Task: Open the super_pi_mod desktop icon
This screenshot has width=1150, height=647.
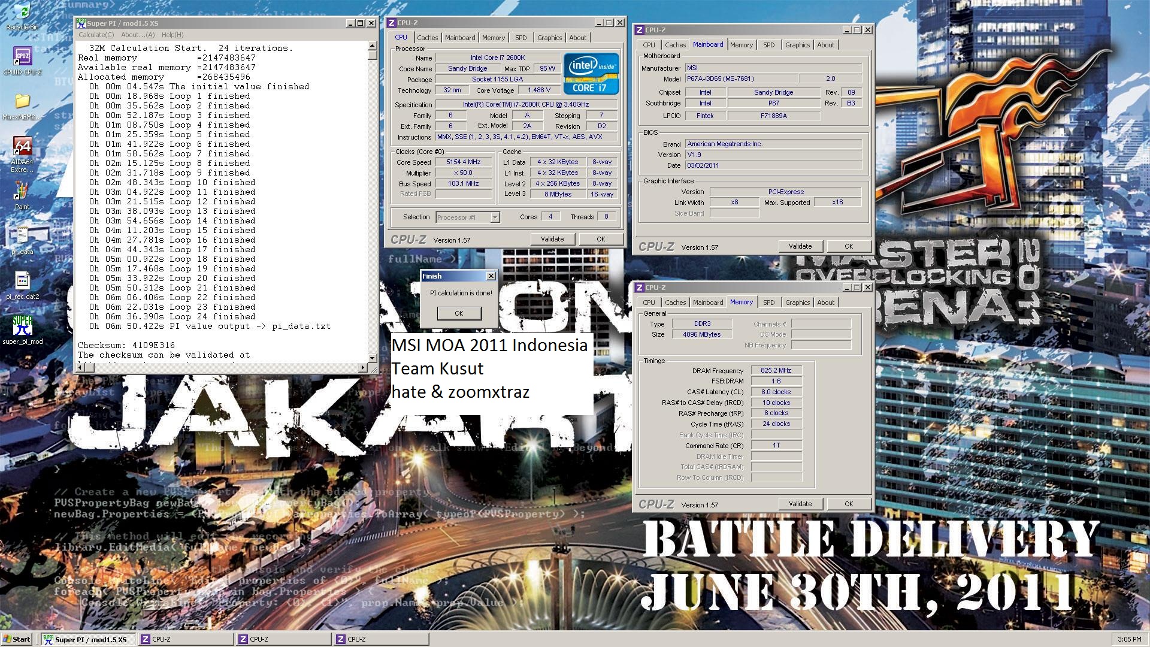Action: click(x=22, y=326)
